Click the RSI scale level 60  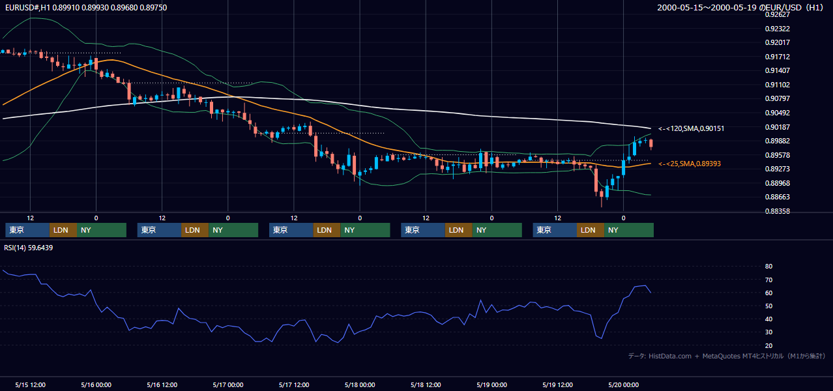768,293
